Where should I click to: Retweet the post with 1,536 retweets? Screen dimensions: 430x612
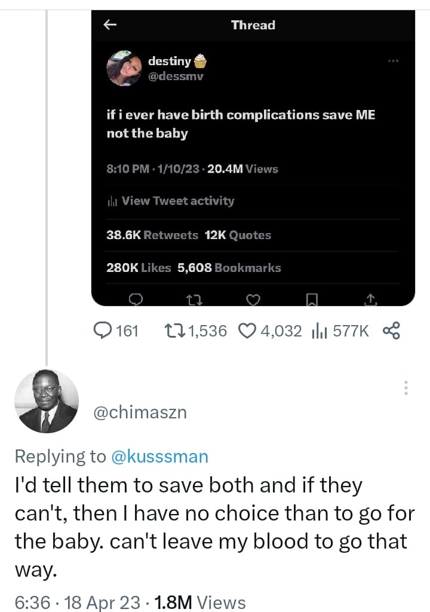click(174, 331)
